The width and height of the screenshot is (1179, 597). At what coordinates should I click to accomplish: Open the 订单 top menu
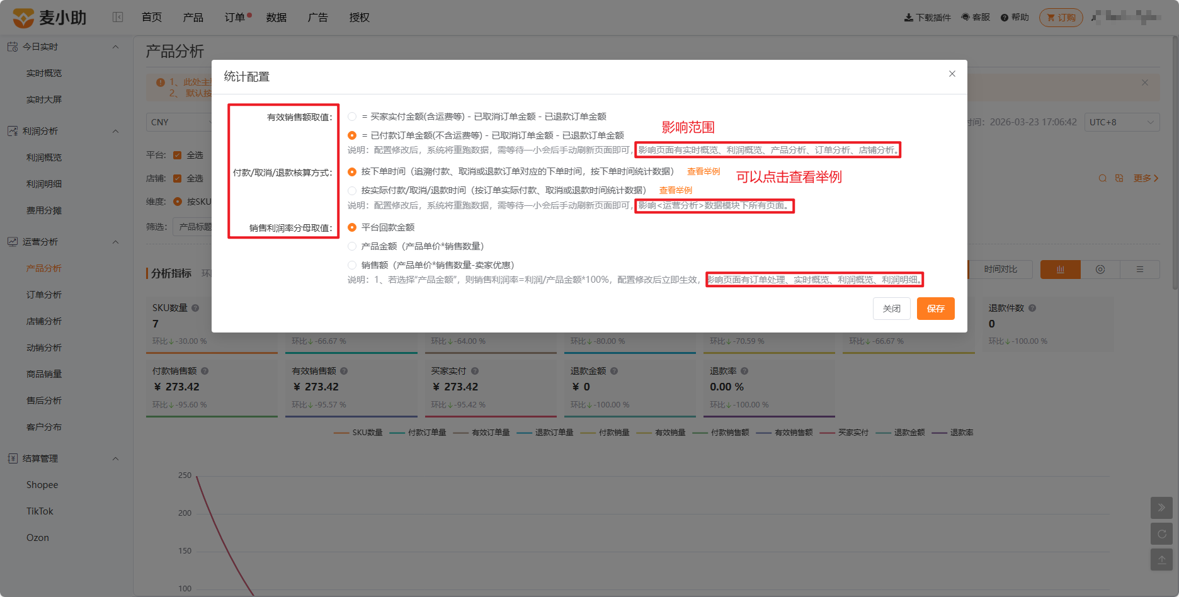pyautogui.click(x=235, y=18)
